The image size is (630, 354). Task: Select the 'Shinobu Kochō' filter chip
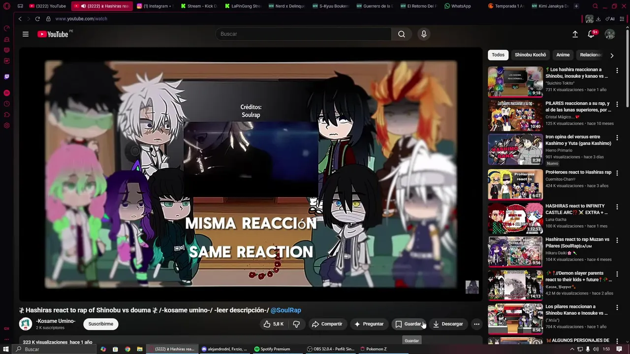(x=530, y=55)
